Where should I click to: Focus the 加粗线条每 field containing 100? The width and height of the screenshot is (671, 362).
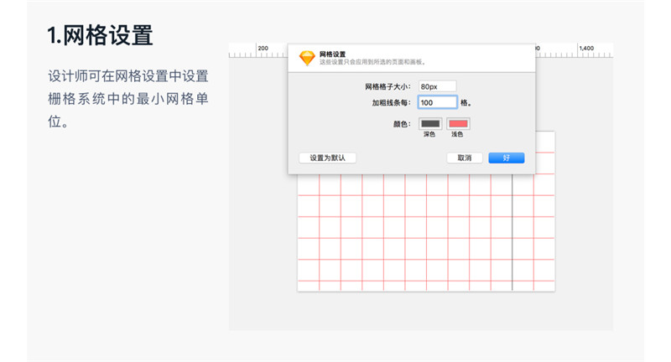pyautogui.click(x=437, y=102)
